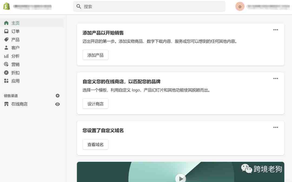Viewport: 292px width, 182px height.
Task: Click the 主页 home icon
Action: point(6,23)
